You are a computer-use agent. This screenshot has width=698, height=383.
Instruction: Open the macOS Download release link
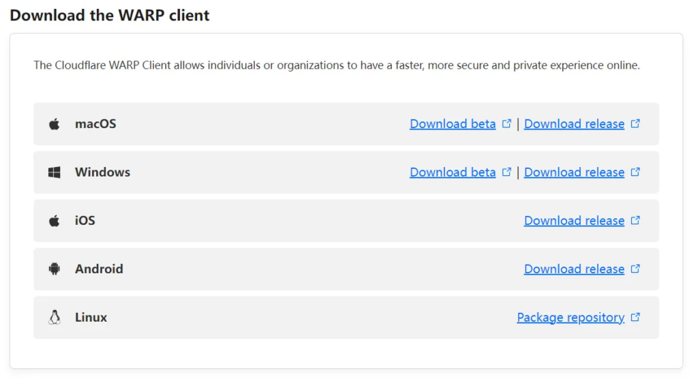(x=574, y=124)
